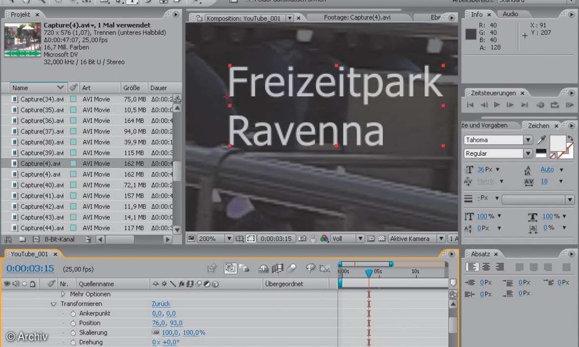579x347 pixels.
Task: Toggle the transparency grid icon in viewer
Action: tap(382, 239)
